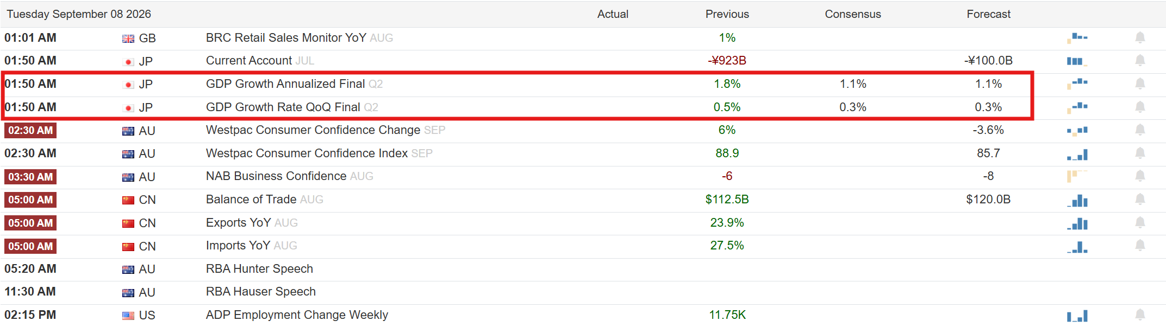Screen dimensions: 1166x327
Task: Open mini chart for GDP Growth Rate QoQ
Action: pos(1077,107)
